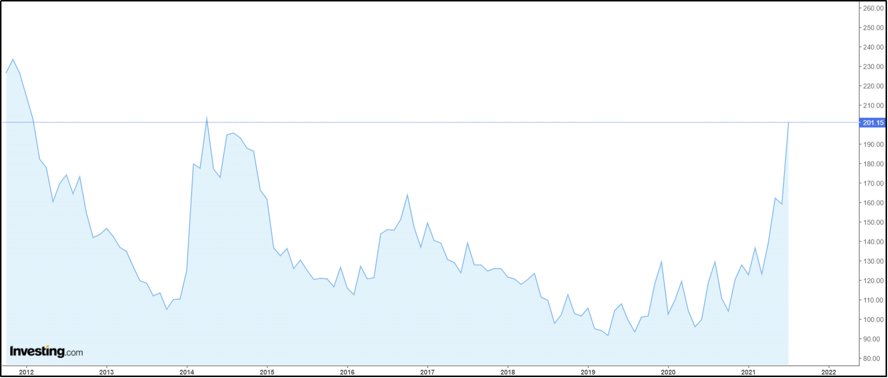
Task: Click the 260.00 price axis label
Action: coord(873,8)
